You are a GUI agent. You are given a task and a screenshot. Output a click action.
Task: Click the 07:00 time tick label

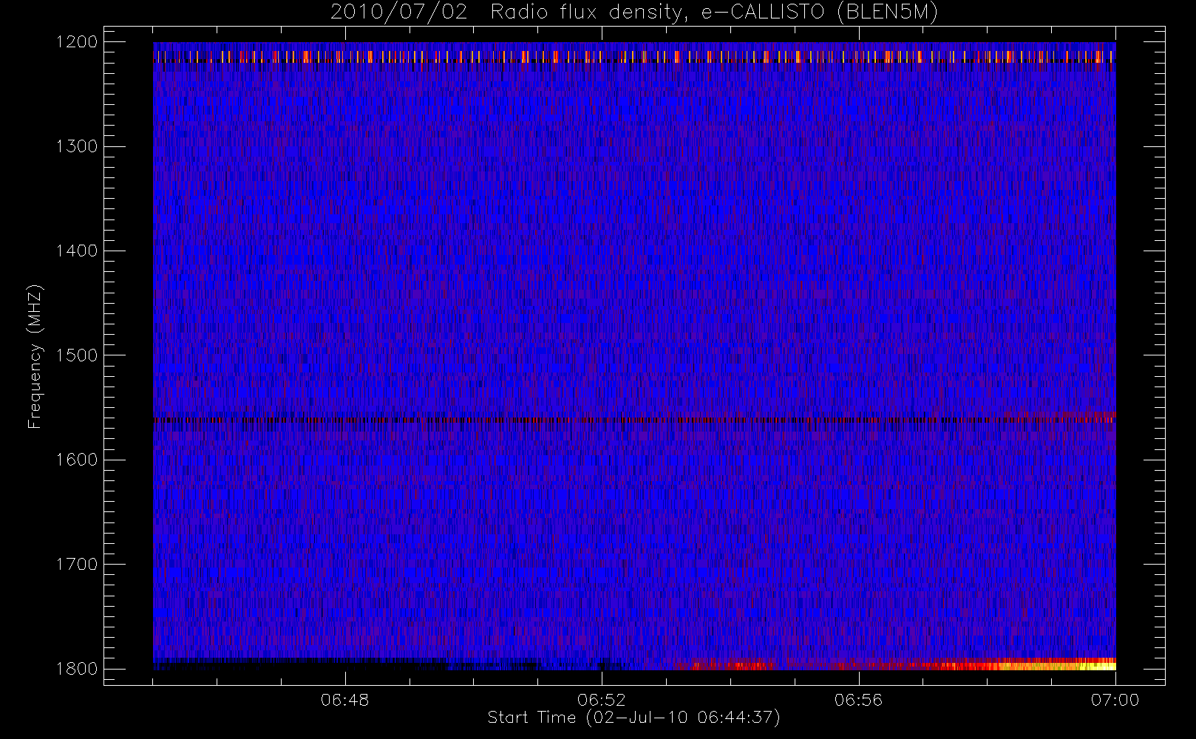[x=1115, y=700]
